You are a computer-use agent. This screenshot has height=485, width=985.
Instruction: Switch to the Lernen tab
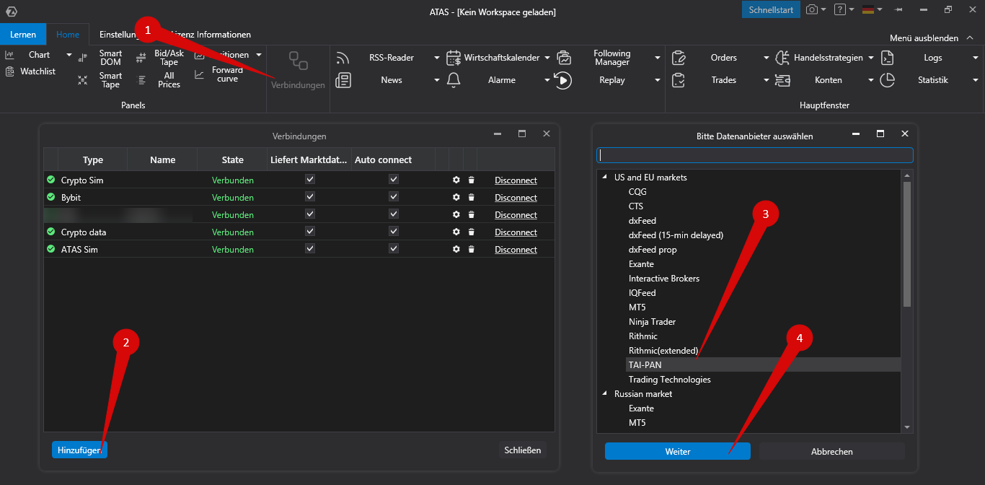23,35
